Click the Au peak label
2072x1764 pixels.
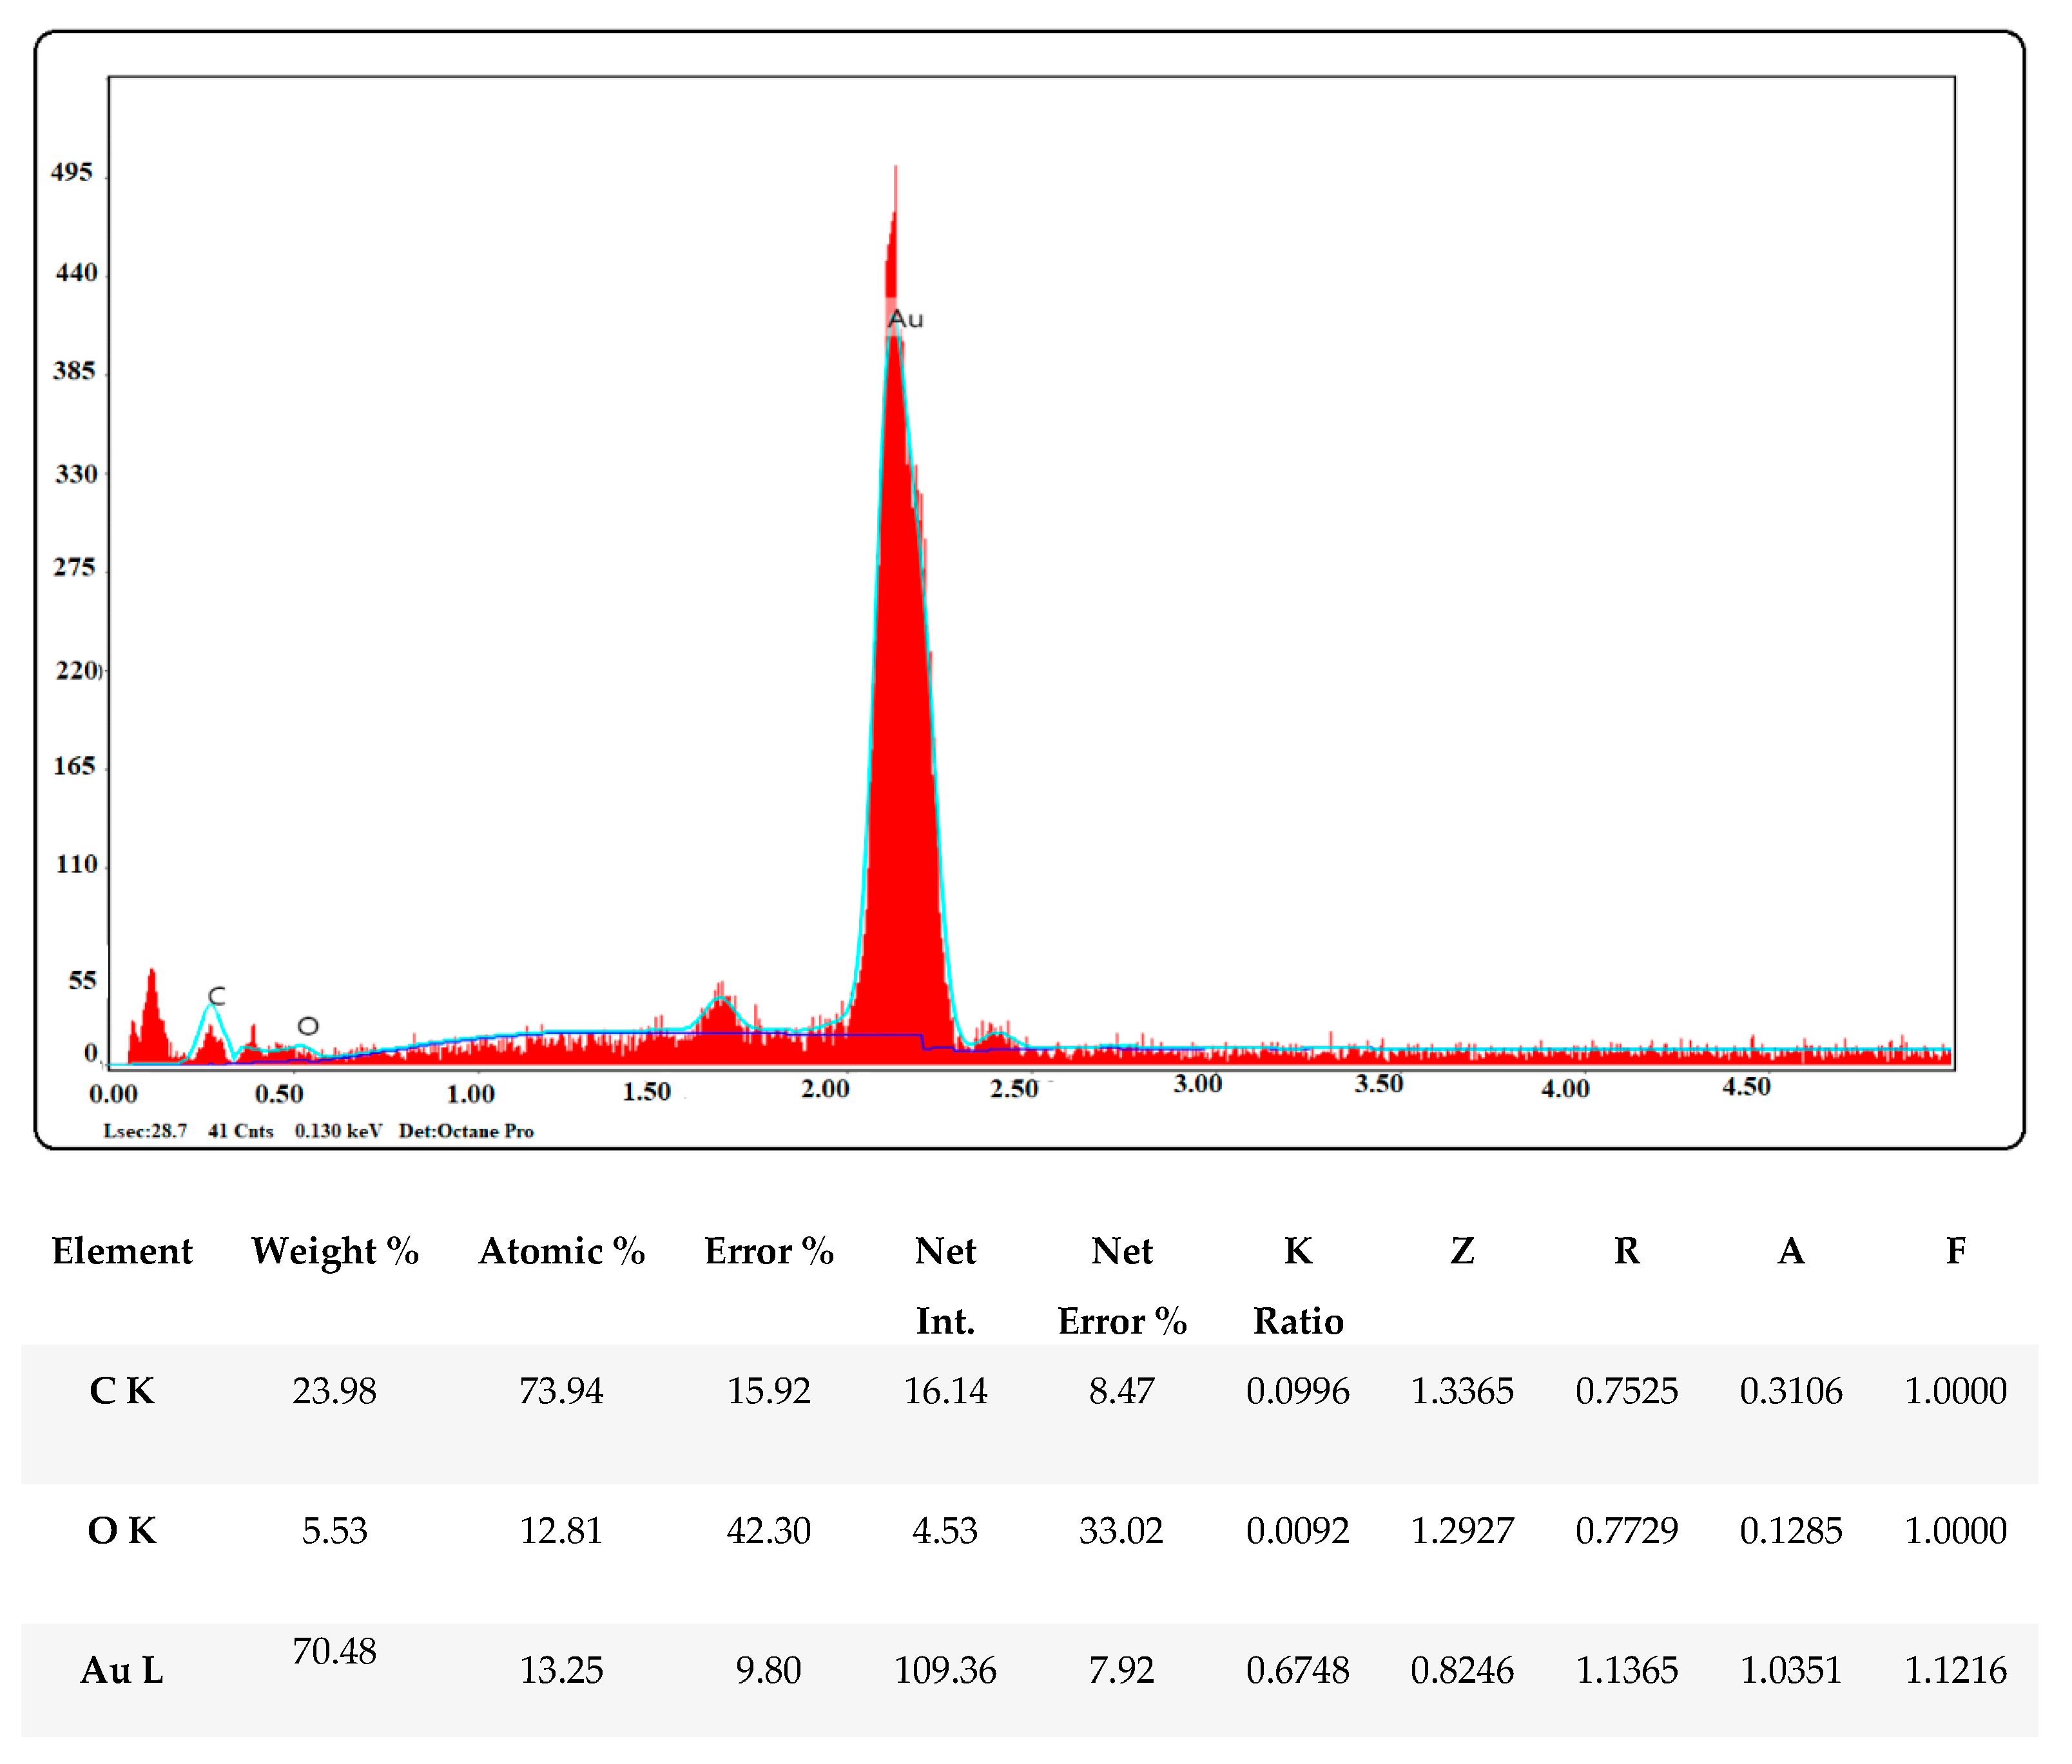[x=905, y=320]
